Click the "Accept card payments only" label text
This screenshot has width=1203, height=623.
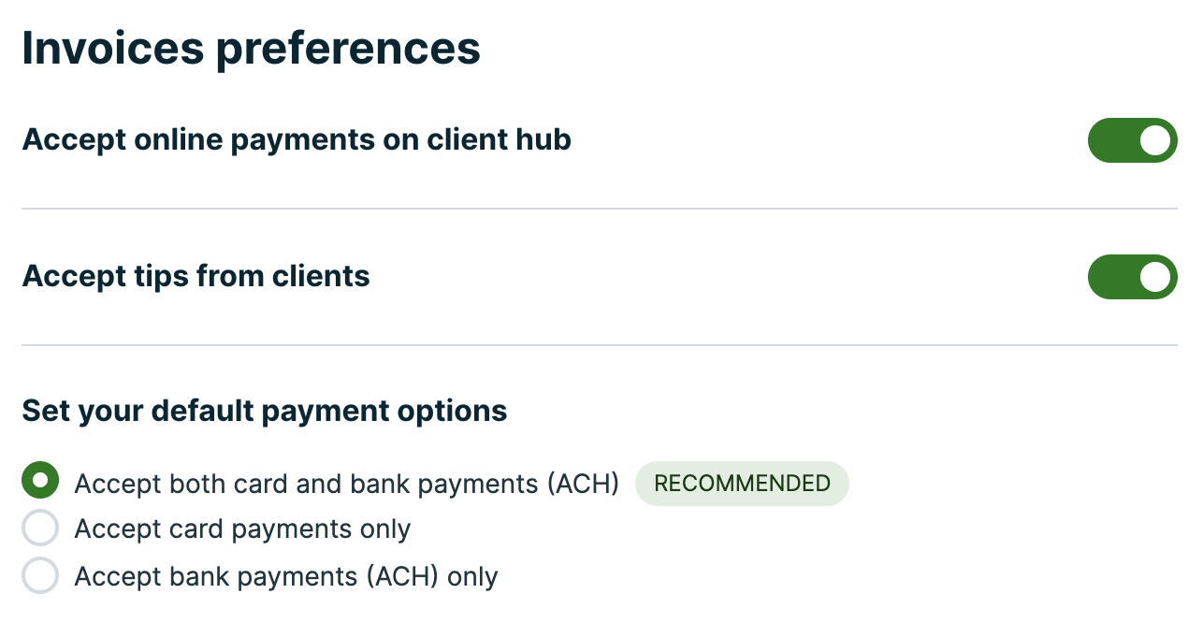coord(242,529)
